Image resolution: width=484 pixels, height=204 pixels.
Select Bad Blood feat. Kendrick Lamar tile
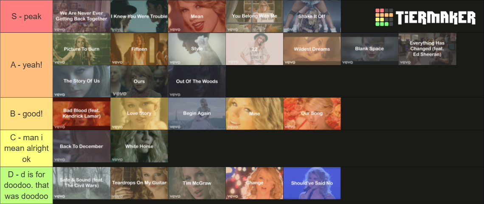(82, 114)
